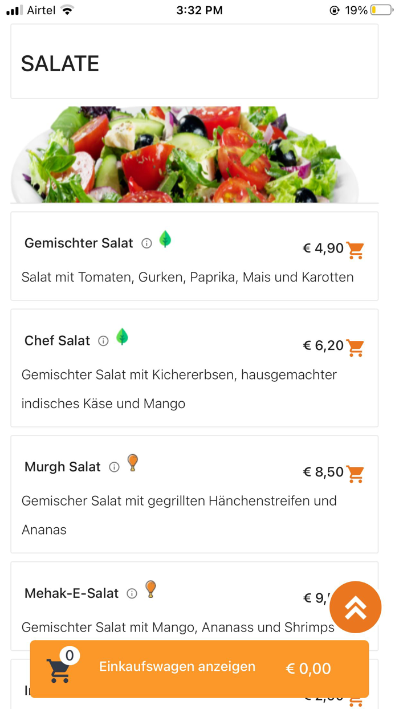The image size is (399, 709).
Task: Click the salad header image
Action: click(x=194, y=154)
